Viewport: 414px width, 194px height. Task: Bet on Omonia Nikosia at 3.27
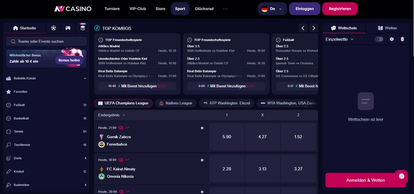point(298,169)
